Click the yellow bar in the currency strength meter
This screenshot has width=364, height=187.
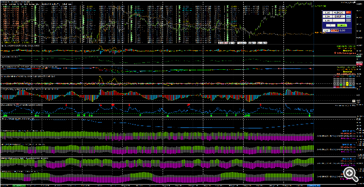[347, 84]
